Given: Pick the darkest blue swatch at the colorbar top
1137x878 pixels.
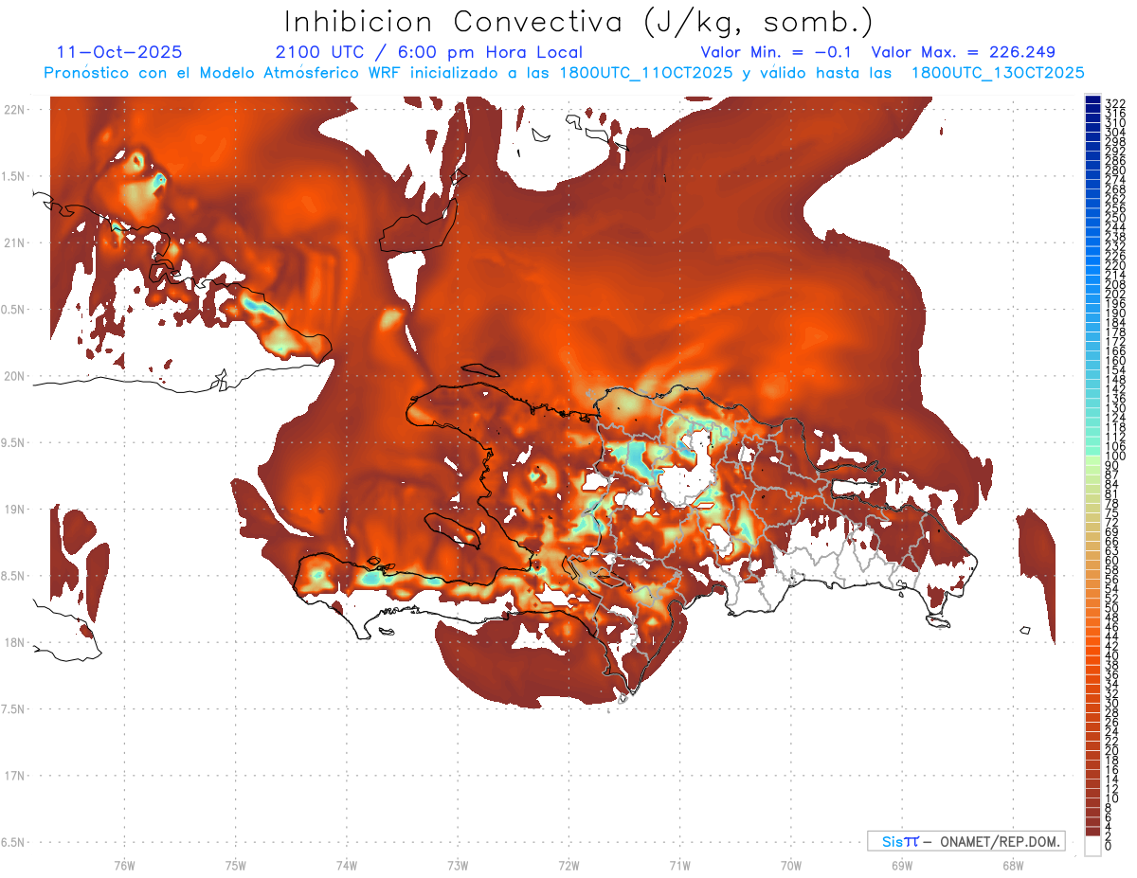Looking at the screenshot, I should [1093, 101].
